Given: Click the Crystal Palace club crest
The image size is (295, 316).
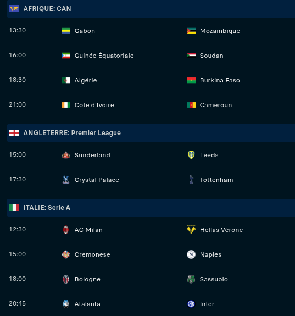Looking at the screenshot, I should pos(66,180).
